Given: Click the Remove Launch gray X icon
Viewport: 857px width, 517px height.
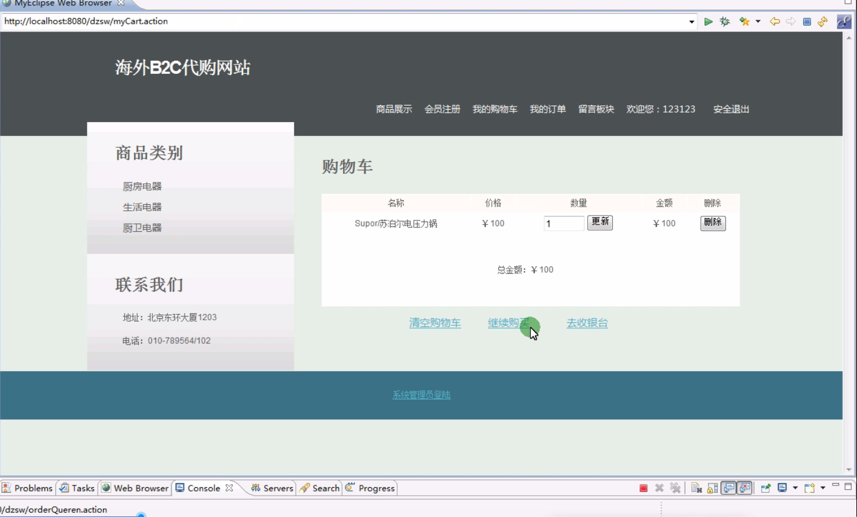Looking at the screenshot, I should click(x=659, y=488).
